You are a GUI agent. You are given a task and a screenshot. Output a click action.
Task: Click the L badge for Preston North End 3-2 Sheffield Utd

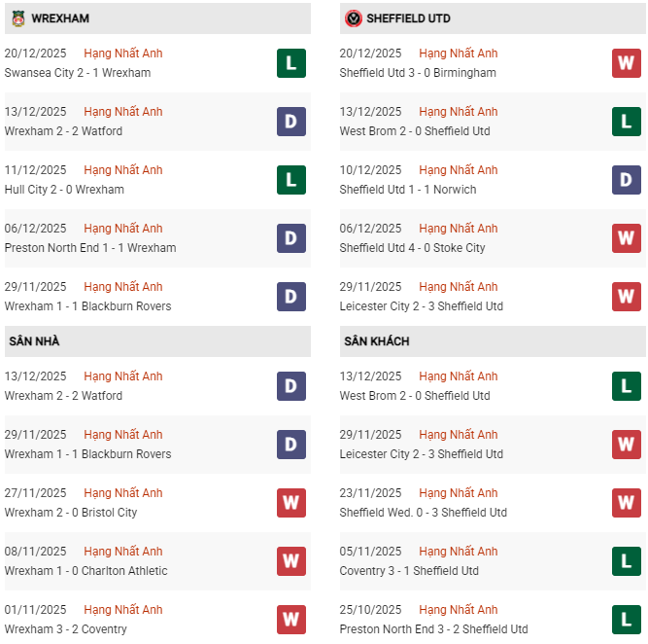click(627, 620)
